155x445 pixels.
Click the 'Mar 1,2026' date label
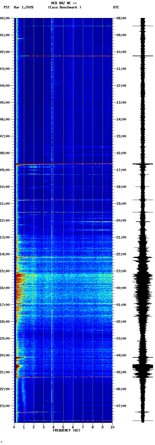(x=24, y=7)
